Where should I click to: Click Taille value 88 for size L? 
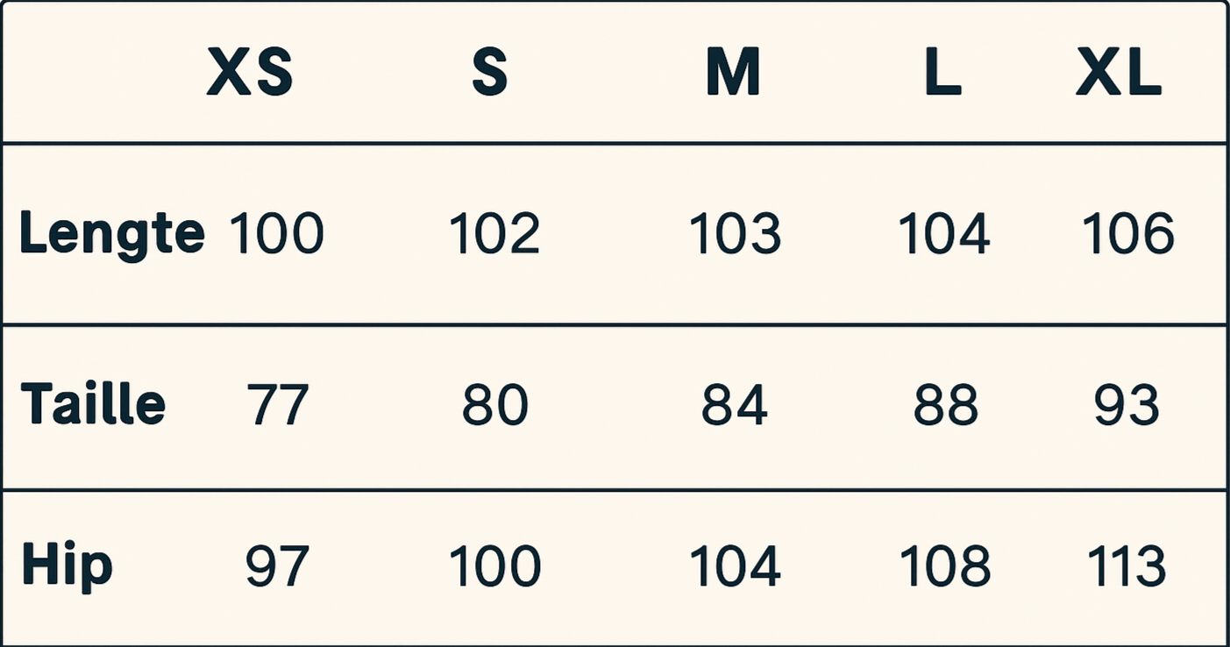pos(945,405)
